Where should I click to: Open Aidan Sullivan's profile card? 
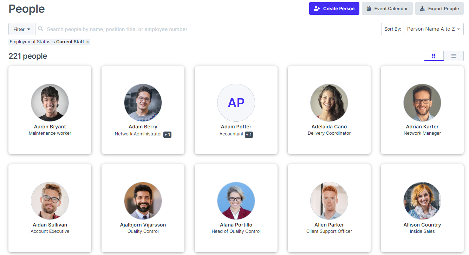pyautogui.click(x=50, y=208)
